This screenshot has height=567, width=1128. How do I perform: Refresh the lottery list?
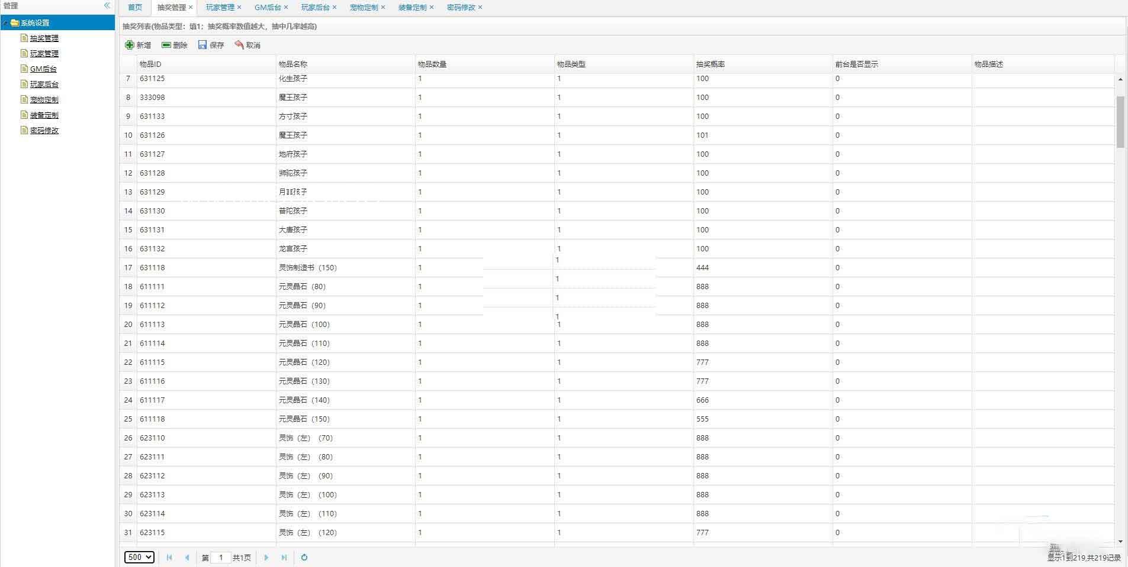point(304,557)
